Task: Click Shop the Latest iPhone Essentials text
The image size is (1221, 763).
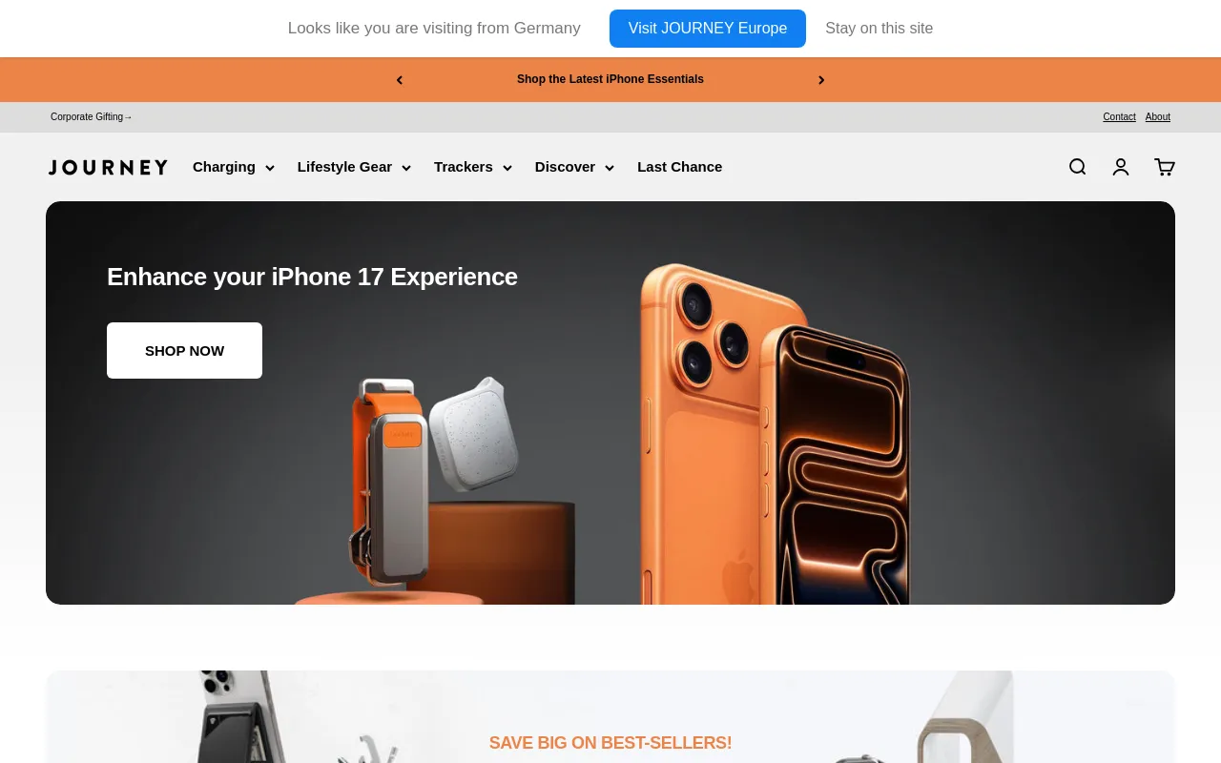Action: (x=610, y=79)
